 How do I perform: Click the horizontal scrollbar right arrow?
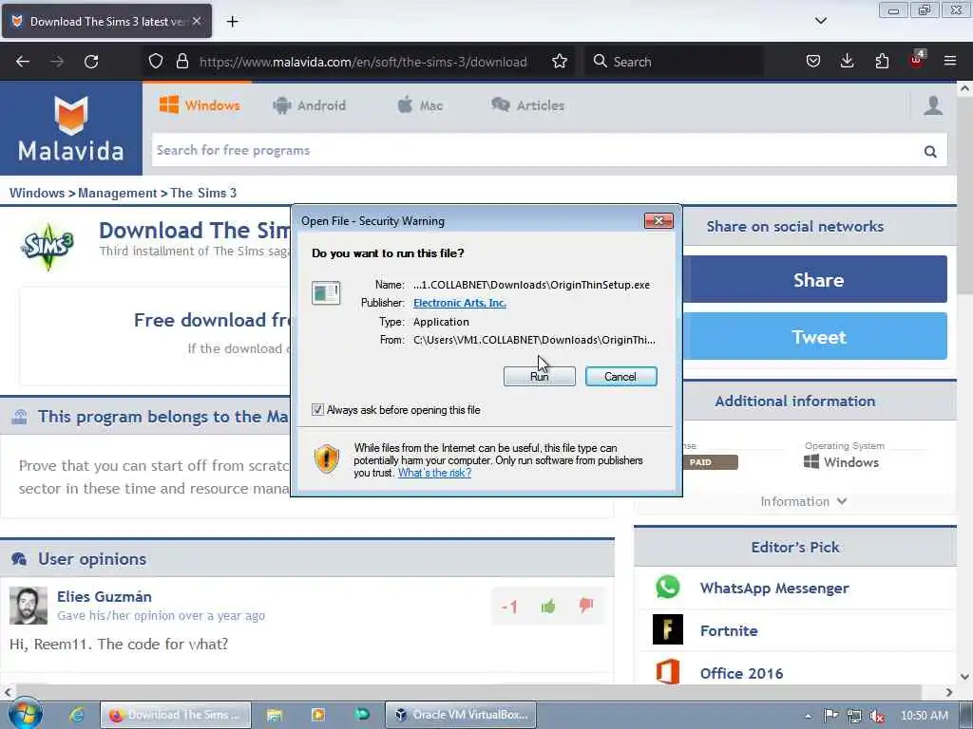click(x=949, y=692)
